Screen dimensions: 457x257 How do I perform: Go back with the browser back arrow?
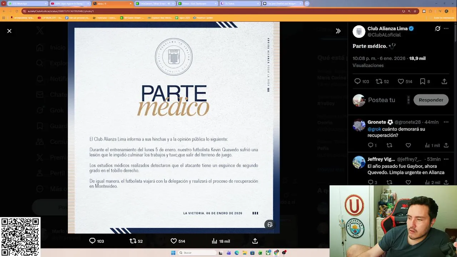click(4, 11)
